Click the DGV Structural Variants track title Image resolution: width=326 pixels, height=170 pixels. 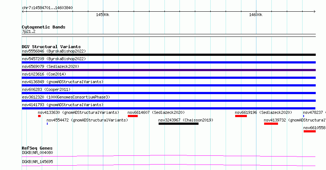click(x=51, y=47)
